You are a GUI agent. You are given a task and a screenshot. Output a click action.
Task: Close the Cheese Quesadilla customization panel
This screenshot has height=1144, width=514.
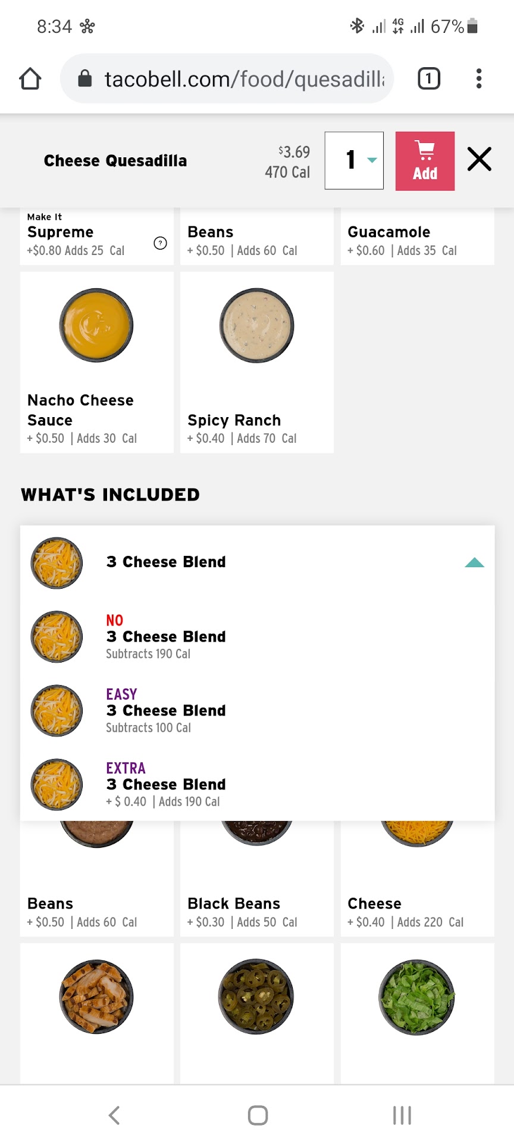tap(479, 160)
